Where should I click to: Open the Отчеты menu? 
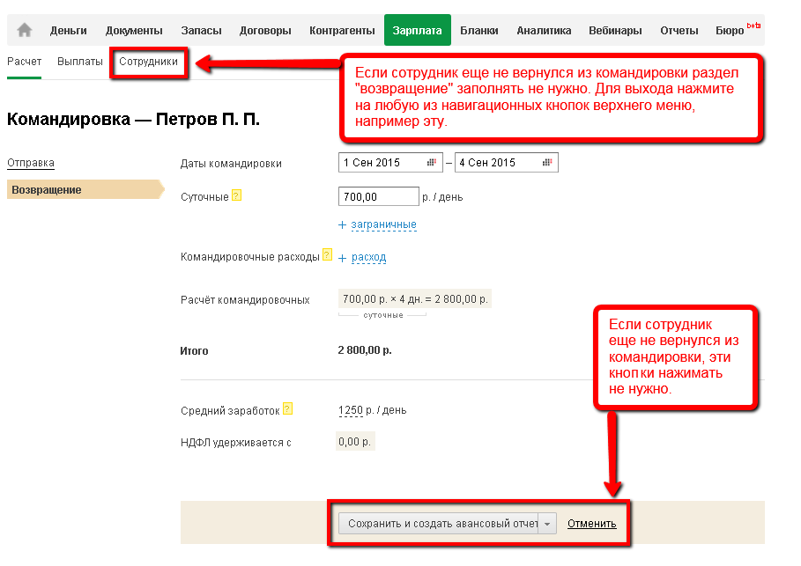tap(679, 31)
